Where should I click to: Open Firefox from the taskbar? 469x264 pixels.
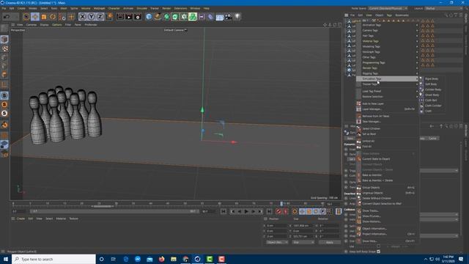[161, 259]
